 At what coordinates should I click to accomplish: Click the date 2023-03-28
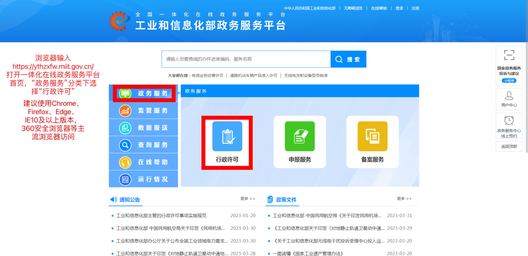[243, 254]
